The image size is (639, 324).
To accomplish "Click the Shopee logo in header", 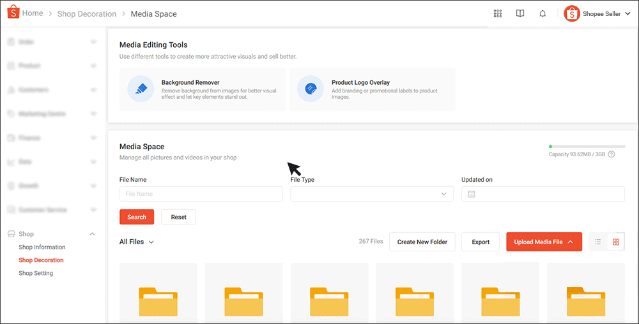I will click(12, 13).
